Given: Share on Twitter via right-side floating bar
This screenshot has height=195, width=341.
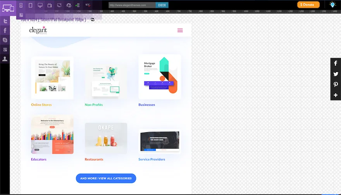Looking at the screenshot, I should coord(336,74).
